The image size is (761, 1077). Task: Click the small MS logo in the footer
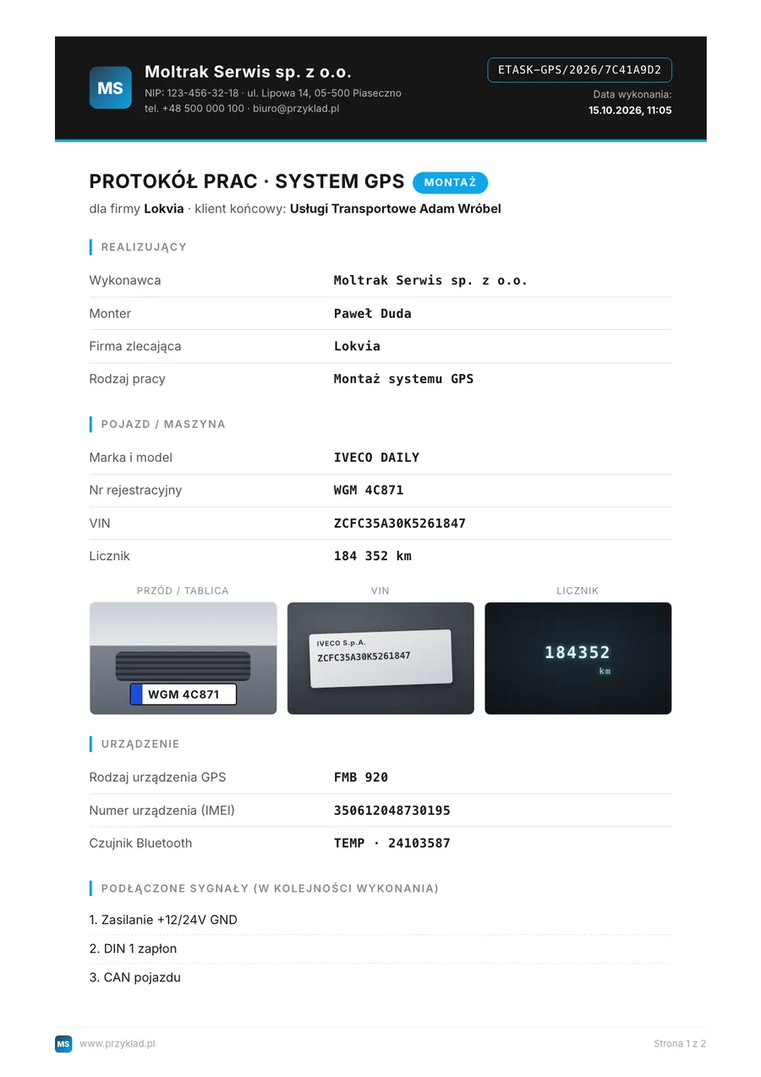63,1044
